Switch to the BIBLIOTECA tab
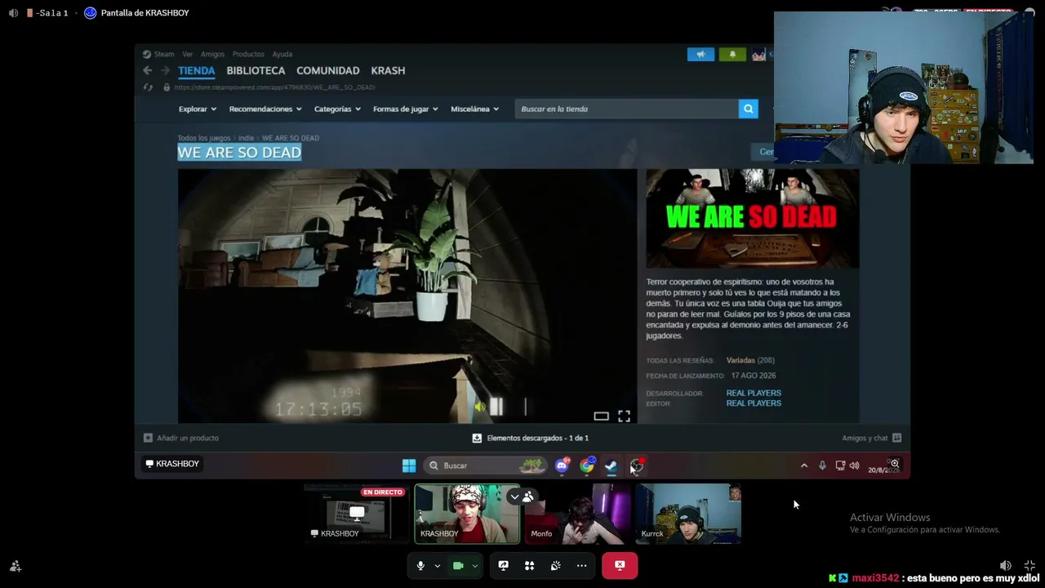 pyautogui.click(x=256, y=70)
